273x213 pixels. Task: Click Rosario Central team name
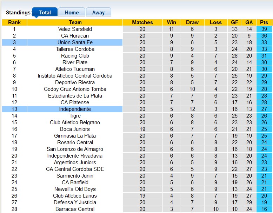click(x=75, y=142)
